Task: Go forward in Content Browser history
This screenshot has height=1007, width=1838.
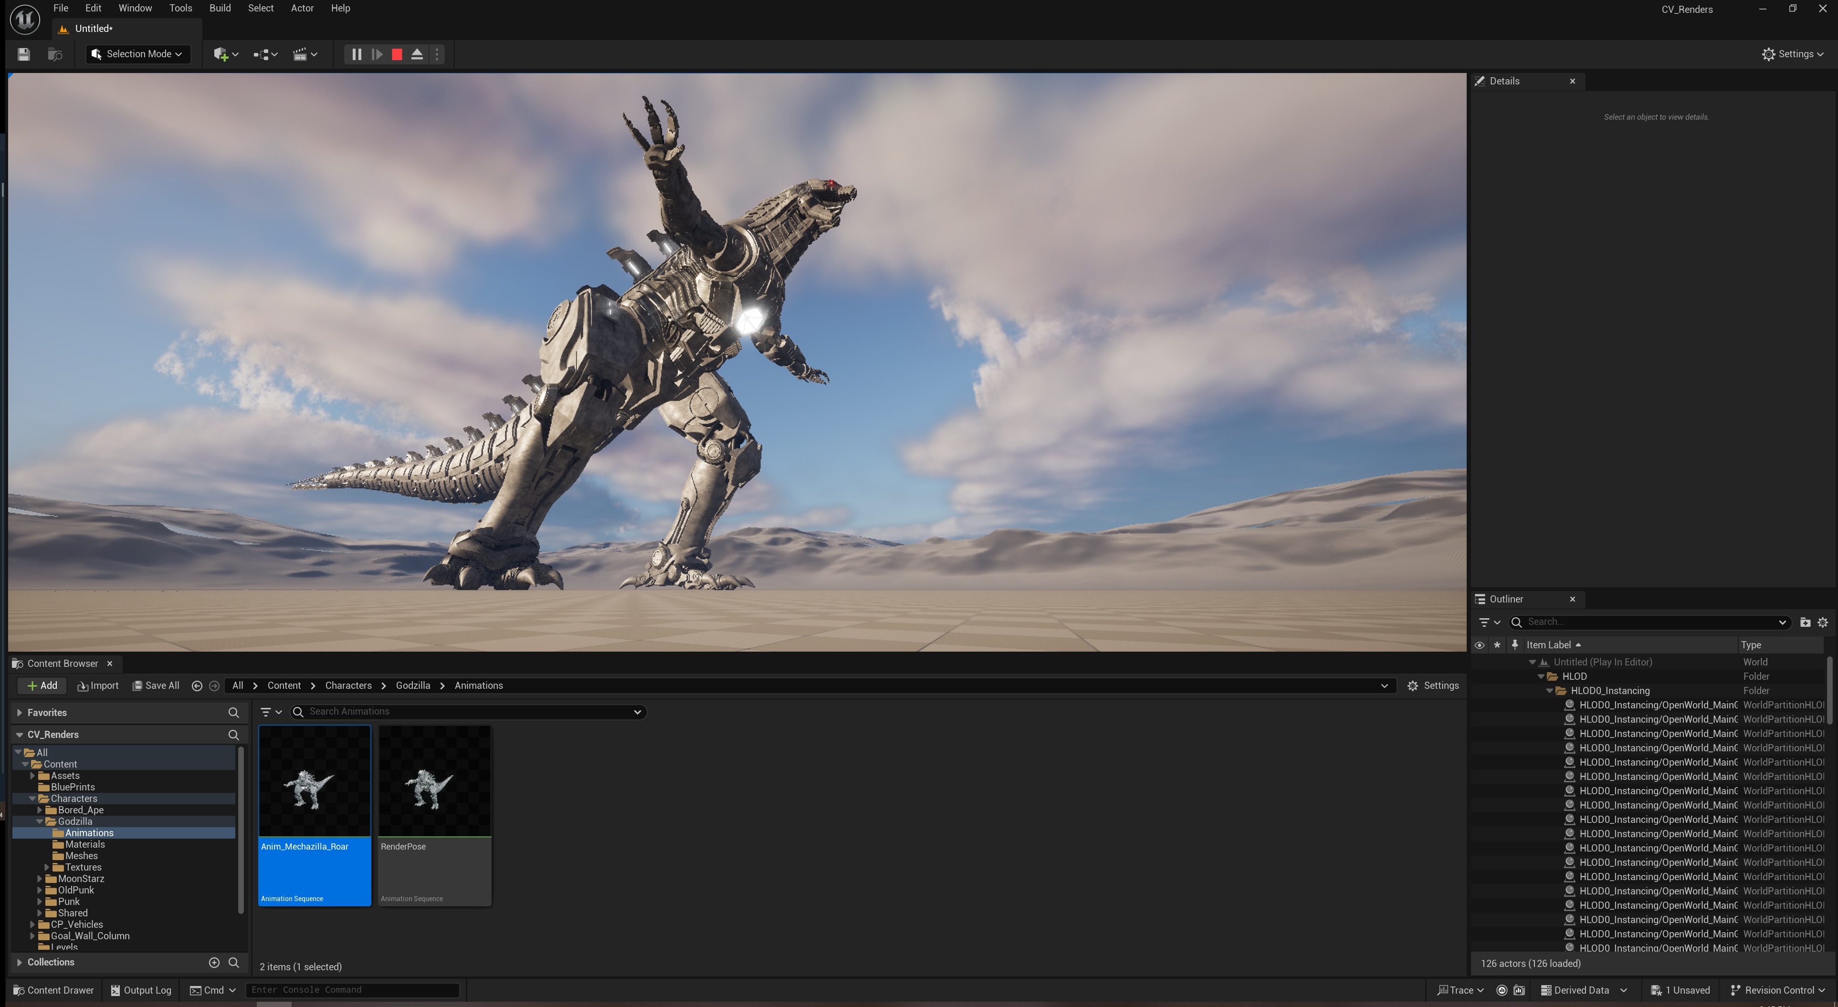Action: (214, 686)
